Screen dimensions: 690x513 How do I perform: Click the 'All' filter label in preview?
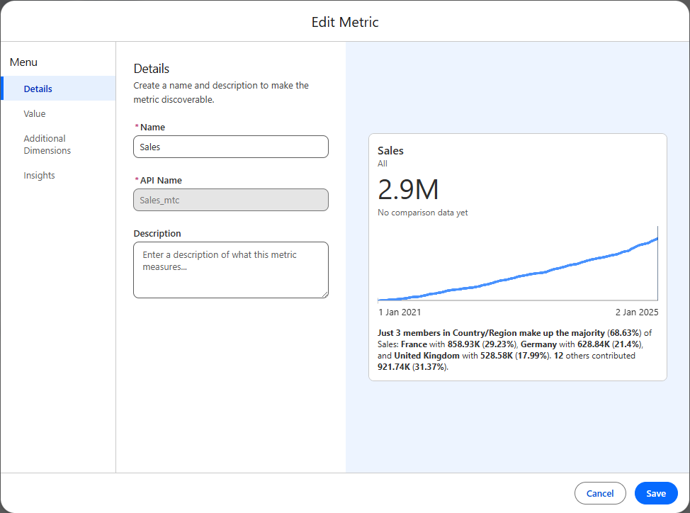tap(383, 164)
